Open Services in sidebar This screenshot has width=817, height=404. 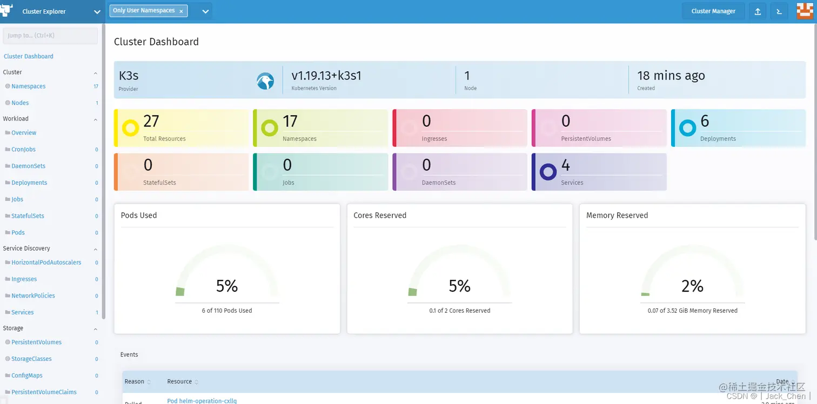click(23, 312)
